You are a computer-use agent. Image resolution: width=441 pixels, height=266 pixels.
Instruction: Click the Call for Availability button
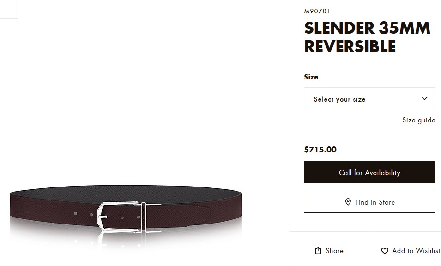pyautogui.click(x=369, y=172)
